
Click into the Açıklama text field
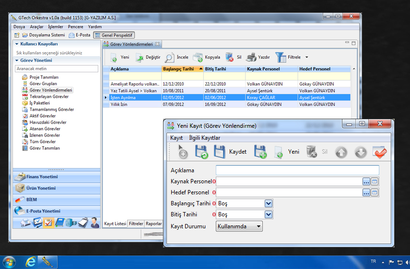[297, 170]
